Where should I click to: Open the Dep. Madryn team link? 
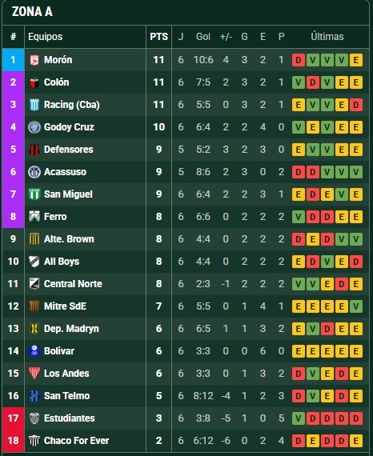click(71, 329)
